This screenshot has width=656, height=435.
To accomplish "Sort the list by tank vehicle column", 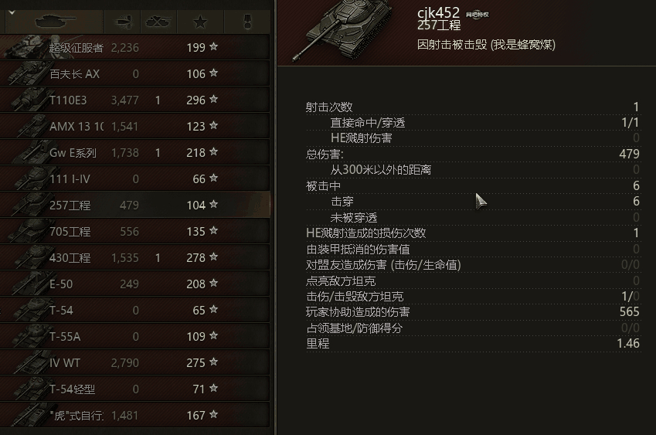I will pyautogui.click(x=55, y=22).
